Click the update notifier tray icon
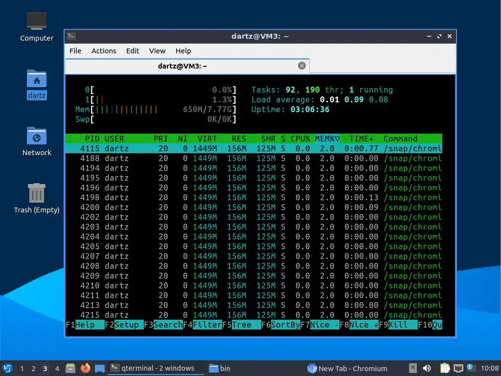 pos(471,368)
